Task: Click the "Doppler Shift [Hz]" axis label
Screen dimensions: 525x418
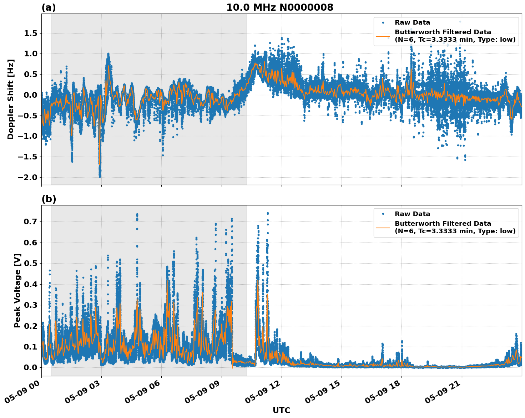Action: (x=11, y=99)
